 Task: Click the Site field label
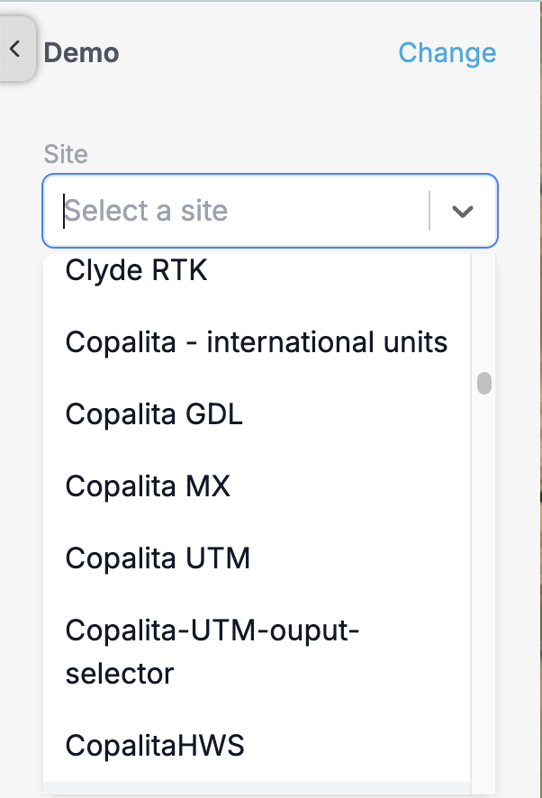pyautogui.click(x=66, y=154)
